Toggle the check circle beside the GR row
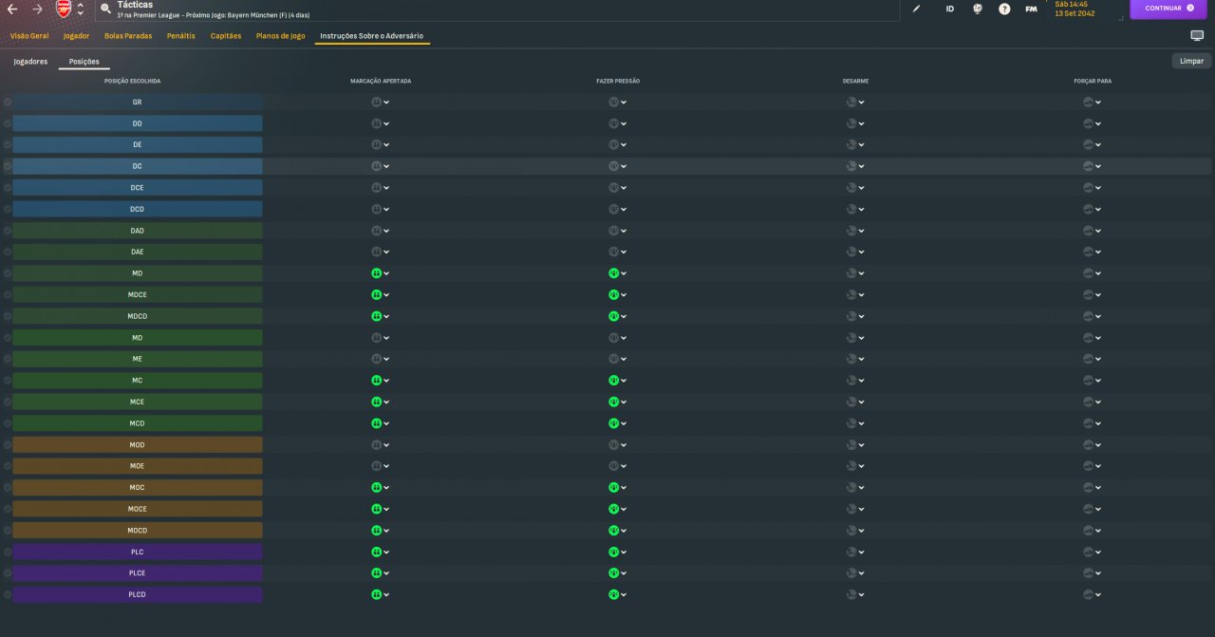The image size is (1215, 637). pos(8,102)
